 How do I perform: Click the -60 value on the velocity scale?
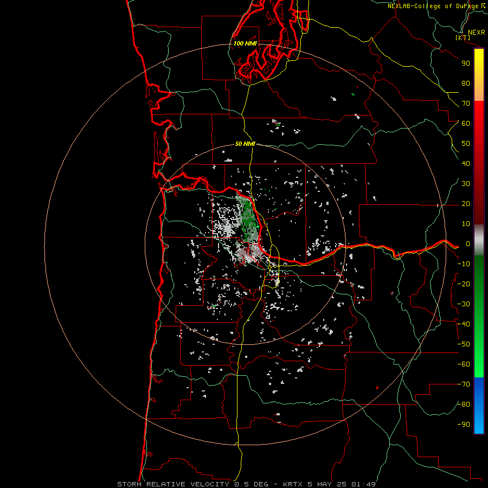point(464,364)
